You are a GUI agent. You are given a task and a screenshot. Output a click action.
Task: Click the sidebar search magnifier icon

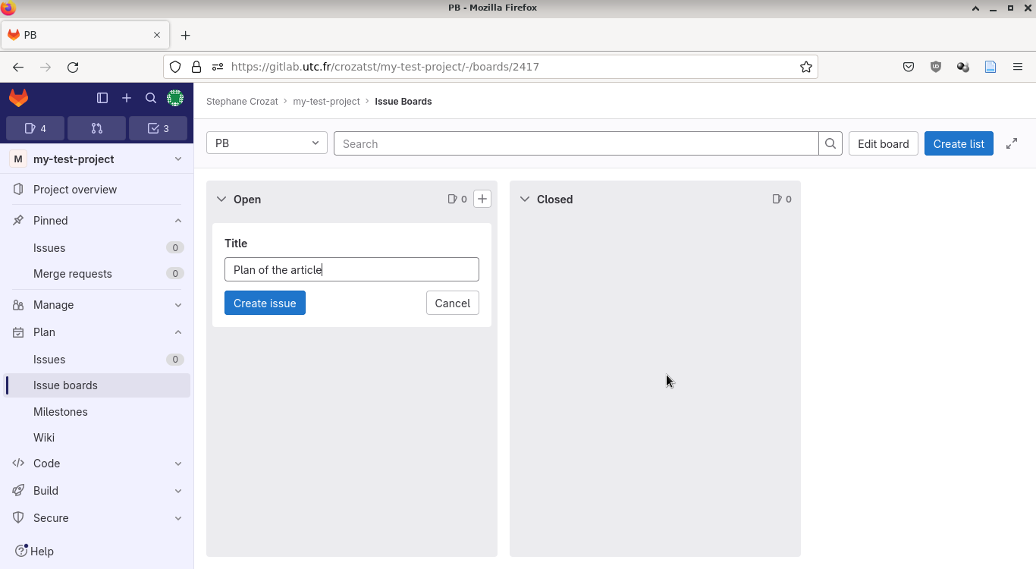pyautogui.click(x=151, y=98)
